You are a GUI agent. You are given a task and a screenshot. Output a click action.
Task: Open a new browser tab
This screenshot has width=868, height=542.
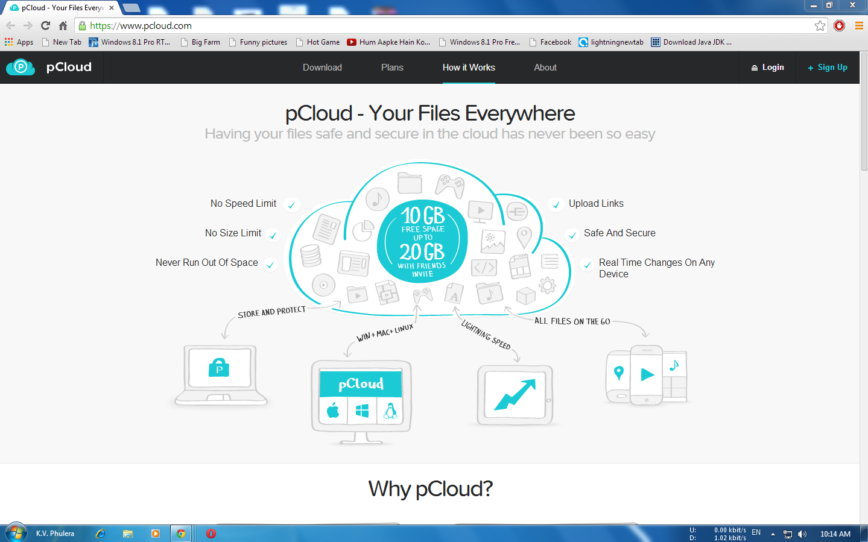131,8
